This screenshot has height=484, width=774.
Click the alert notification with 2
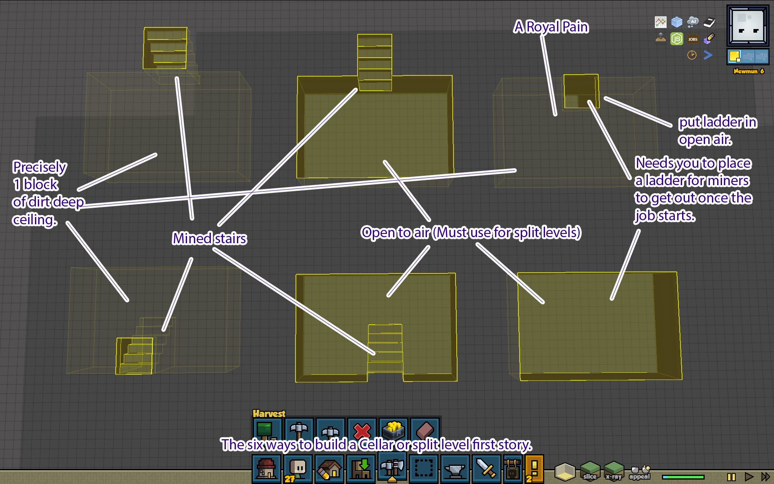coord(534,469)
